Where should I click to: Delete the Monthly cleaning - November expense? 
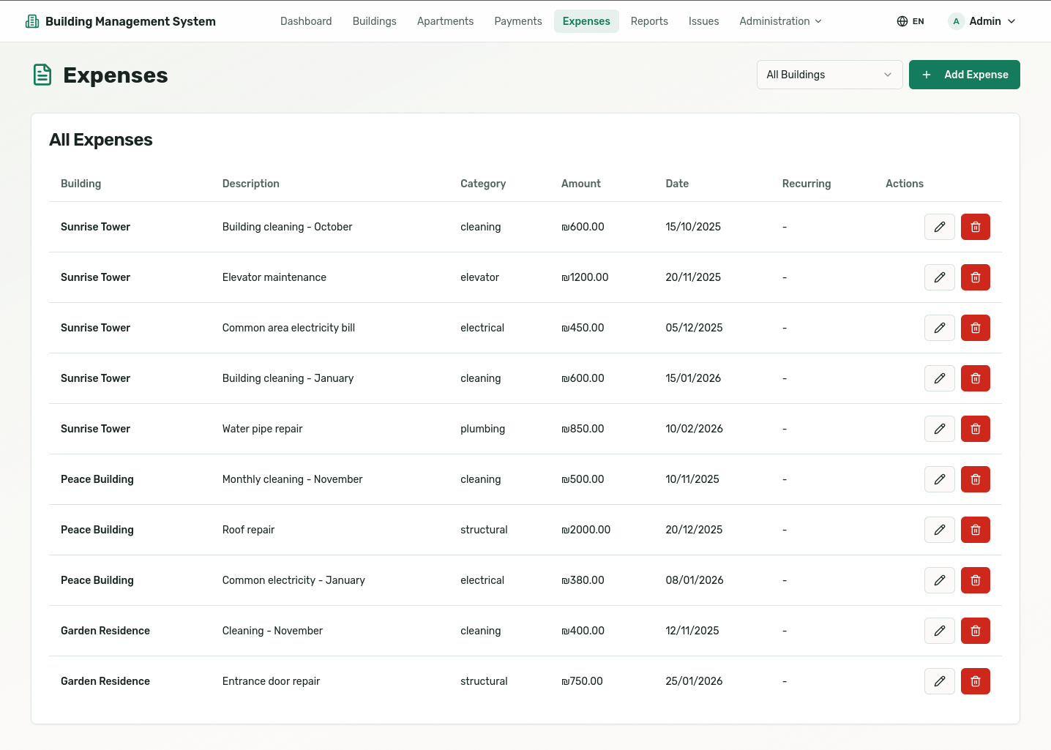pos(975,479)
